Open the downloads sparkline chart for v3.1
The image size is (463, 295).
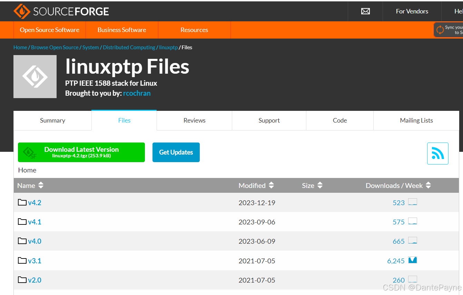click(x=413, y=260)
